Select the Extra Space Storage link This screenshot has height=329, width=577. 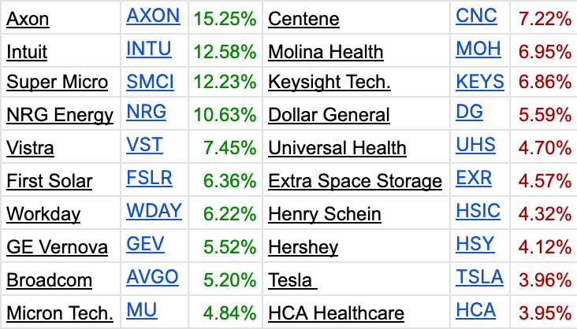coord(355,182)
